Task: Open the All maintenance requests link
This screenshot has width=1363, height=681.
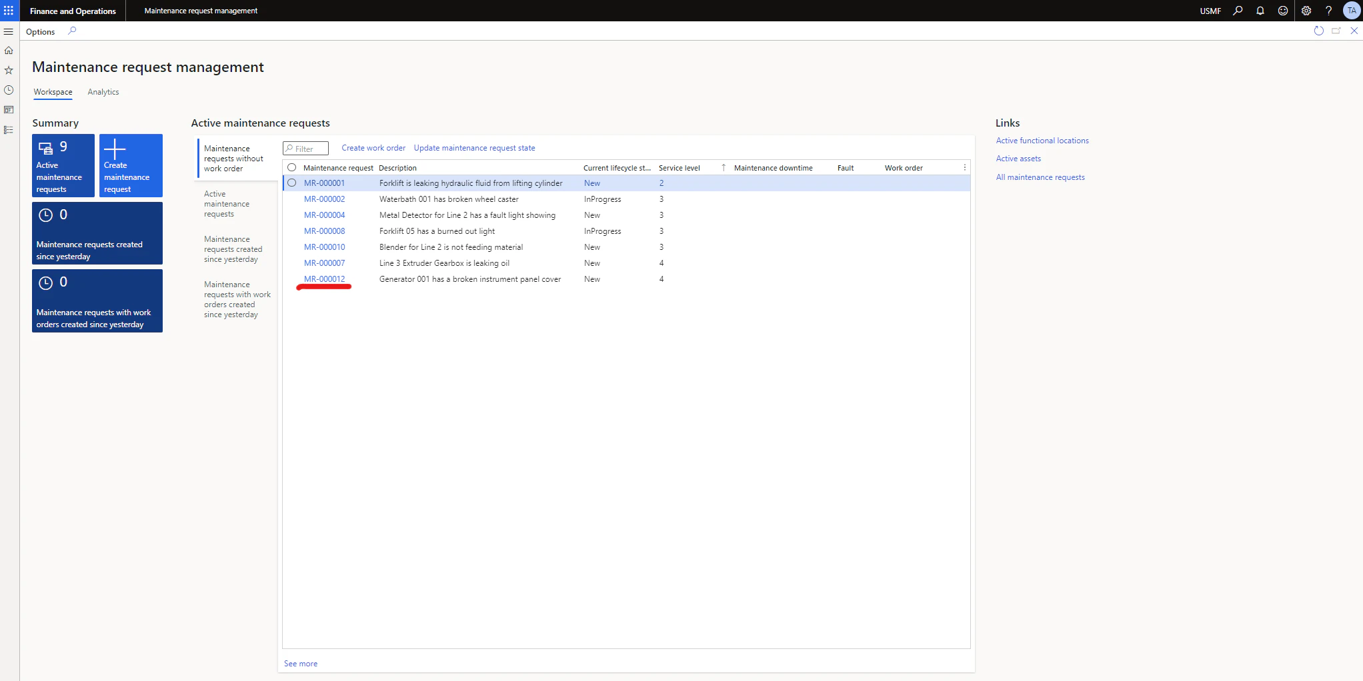Action: point(1040,177)
